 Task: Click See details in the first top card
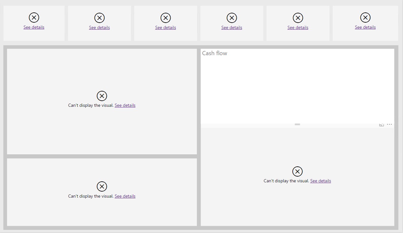point(34,27)
